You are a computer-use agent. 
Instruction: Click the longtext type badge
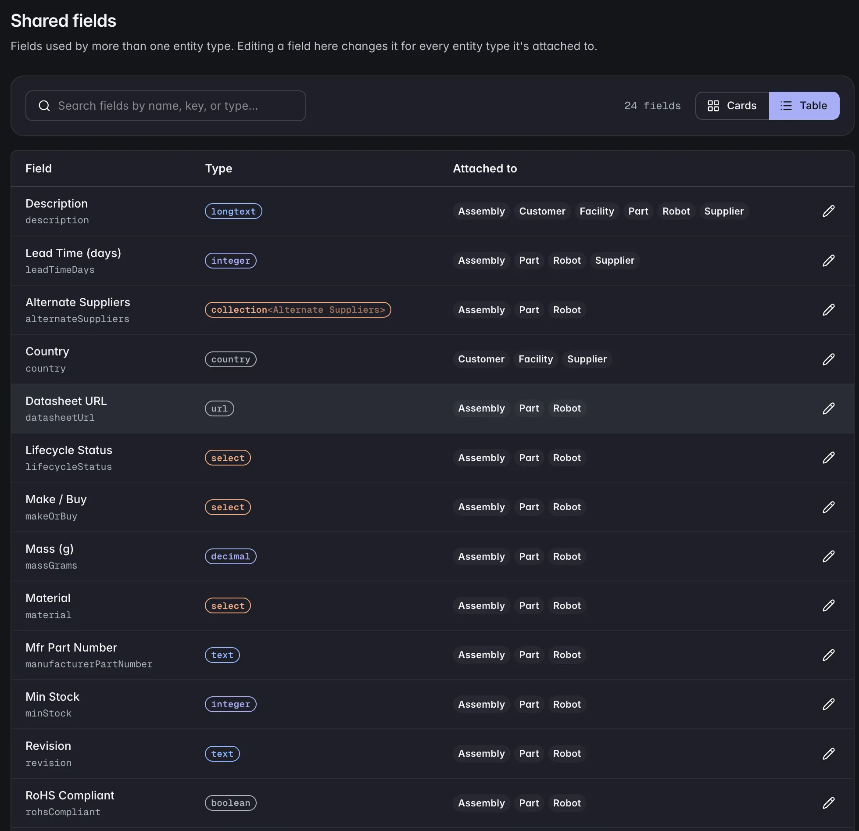coord(233,211)
